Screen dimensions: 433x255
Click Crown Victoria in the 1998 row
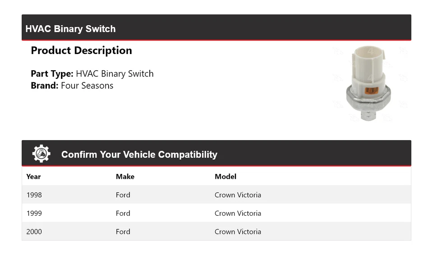(x=238, y=195)
